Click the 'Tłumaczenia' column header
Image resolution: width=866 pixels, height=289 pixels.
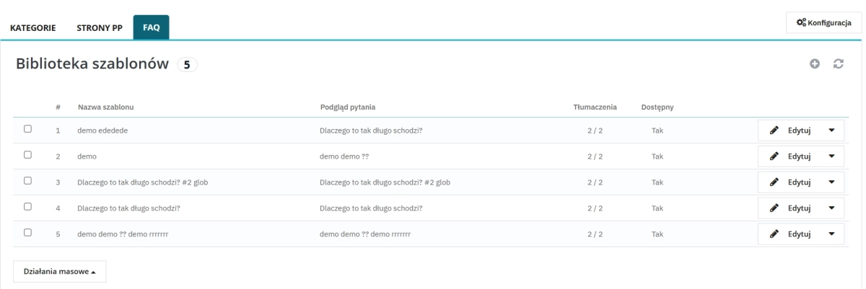[x=595, y=107]
